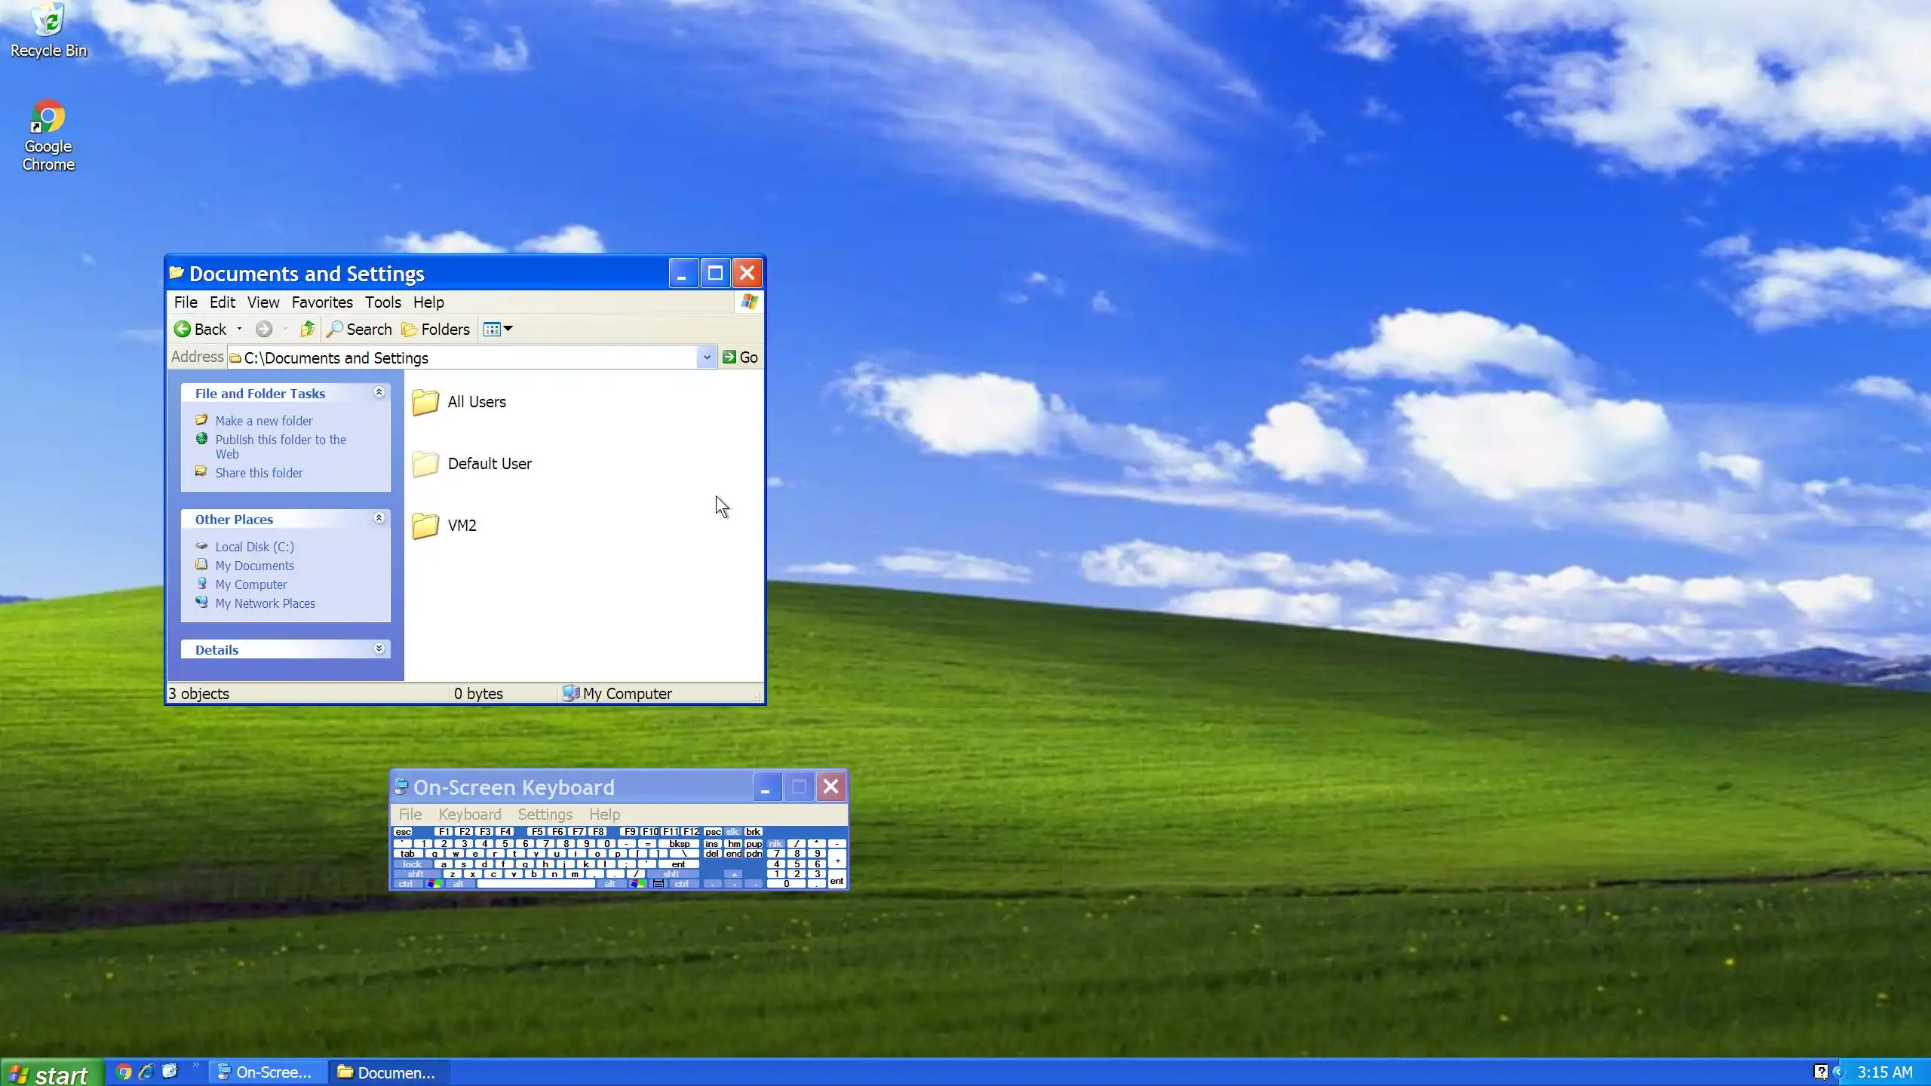Viewport: 1931px width, 1086px height.
Task: Open the Tools menu in Explorer
Action: click(382, 302)
